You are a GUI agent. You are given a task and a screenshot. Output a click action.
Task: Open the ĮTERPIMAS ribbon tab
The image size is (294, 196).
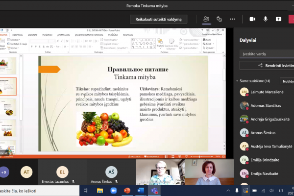click(18, 35)
